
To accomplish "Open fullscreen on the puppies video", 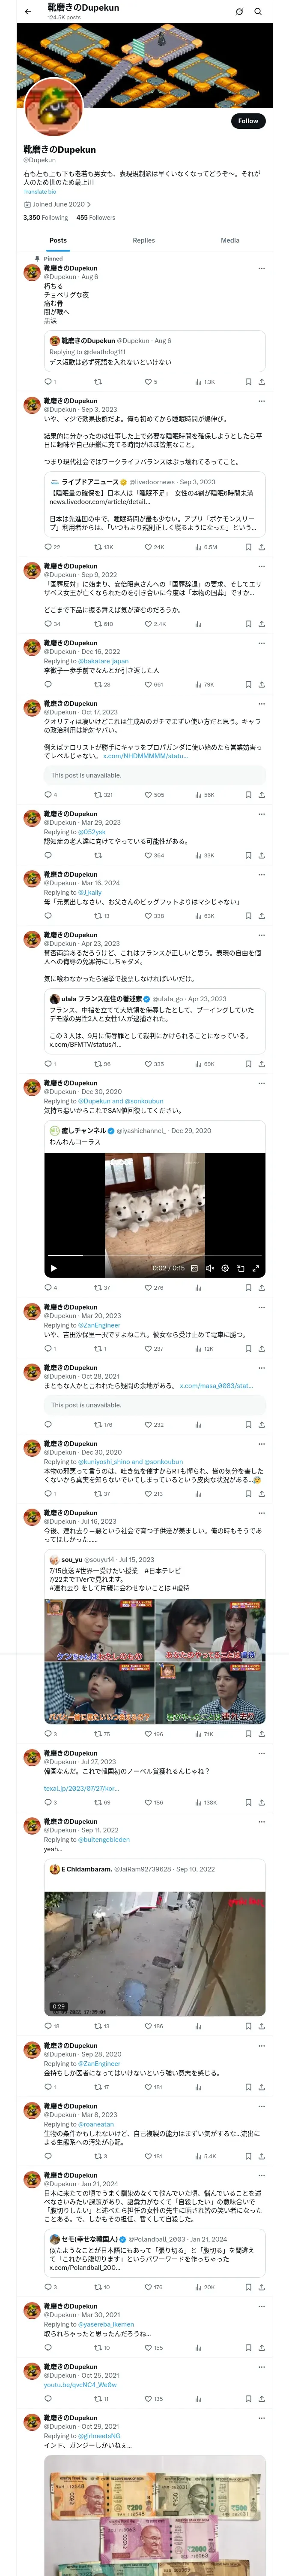I will click(x=256, y=1268).
